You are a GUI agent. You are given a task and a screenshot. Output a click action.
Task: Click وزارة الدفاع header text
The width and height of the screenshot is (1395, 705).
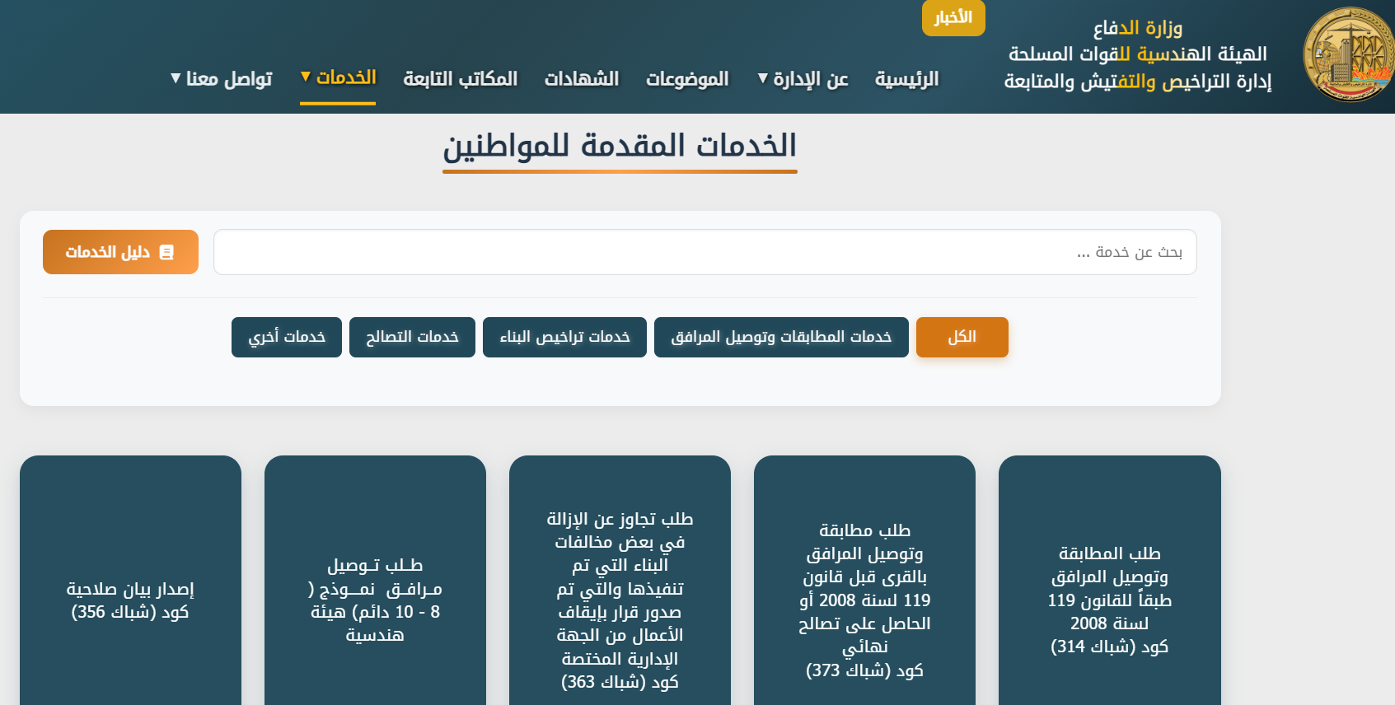[1138, 28]
